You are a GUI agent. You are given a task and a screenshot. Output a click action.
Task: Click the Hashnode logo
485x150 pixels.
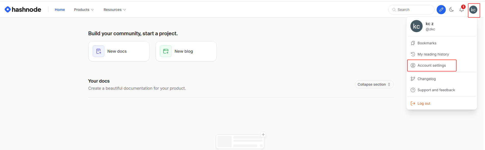pos(23,10)
